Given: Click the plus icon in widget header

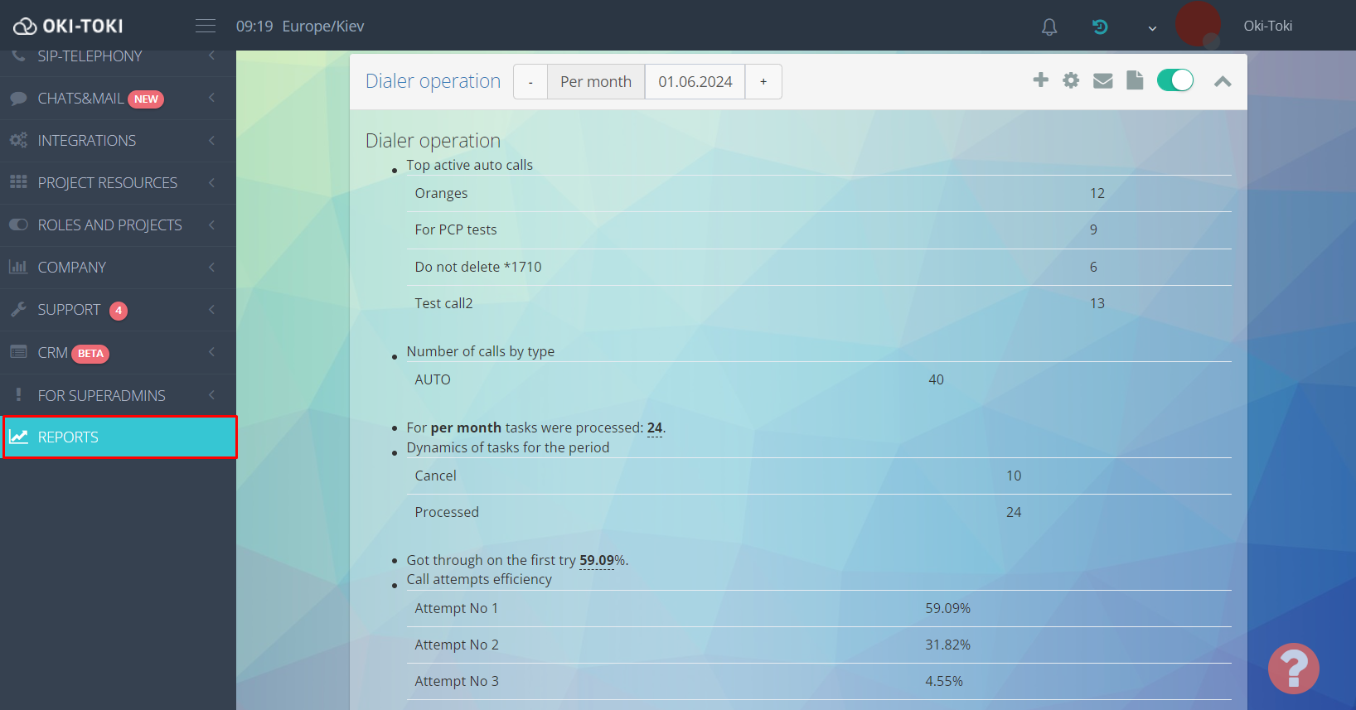Looking at the screenshot, I should tap(1040, 80).
